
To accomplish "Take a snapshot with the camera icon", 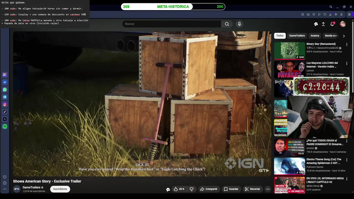I will (308, 14).
